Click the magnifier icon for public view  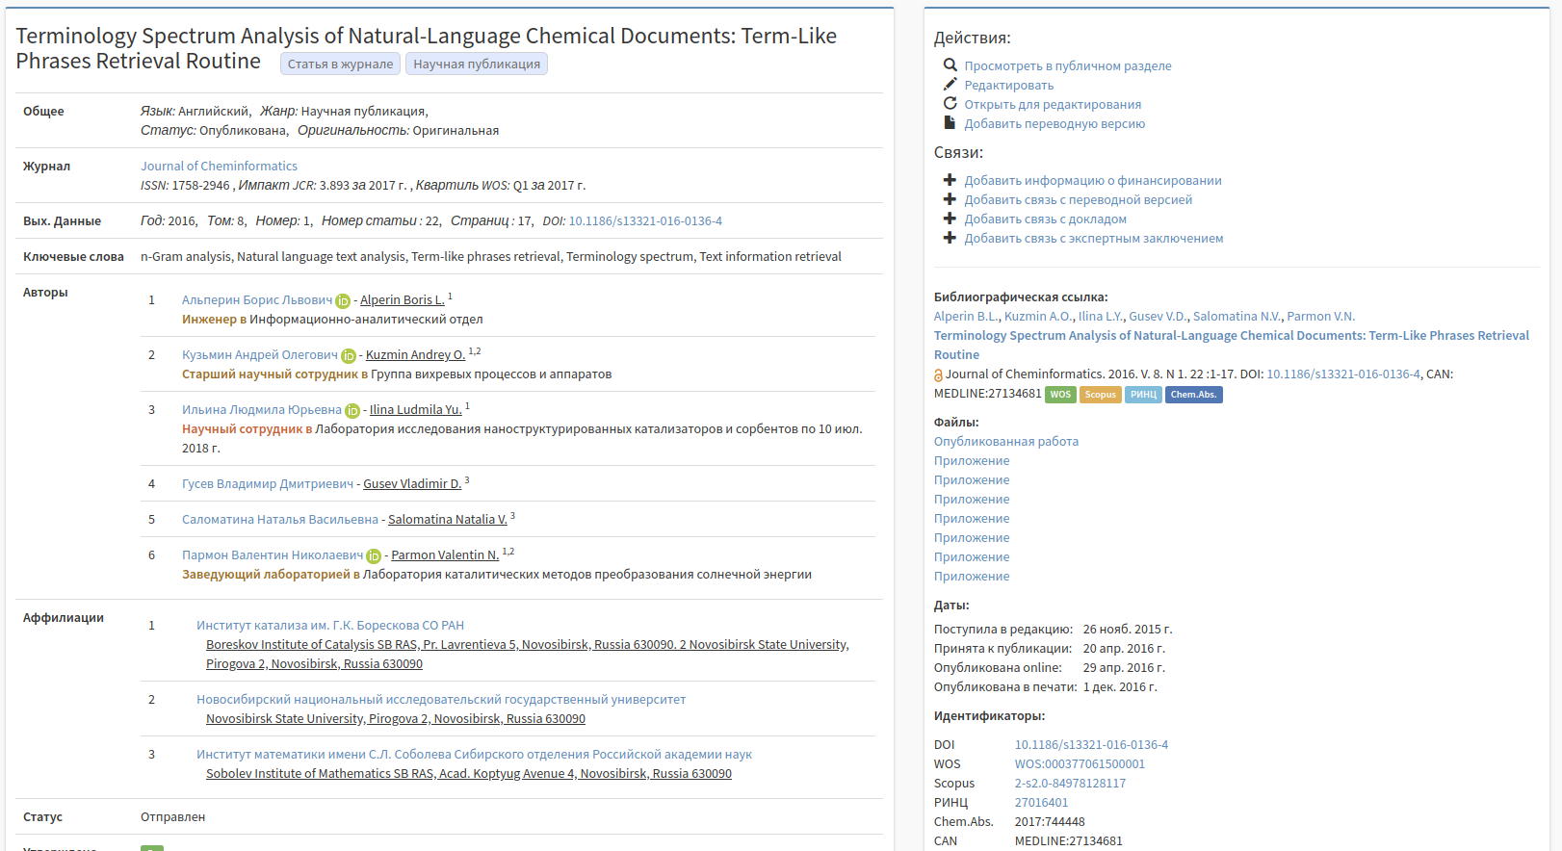click(950, 65)
